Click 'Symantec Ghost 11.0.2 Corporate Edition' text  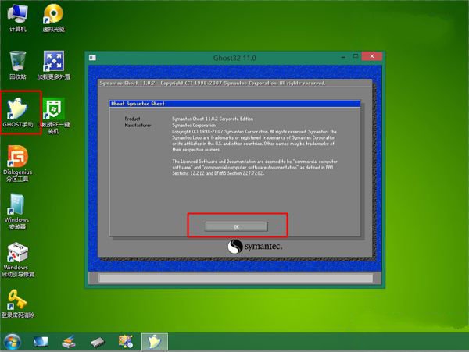pos(213,119)
